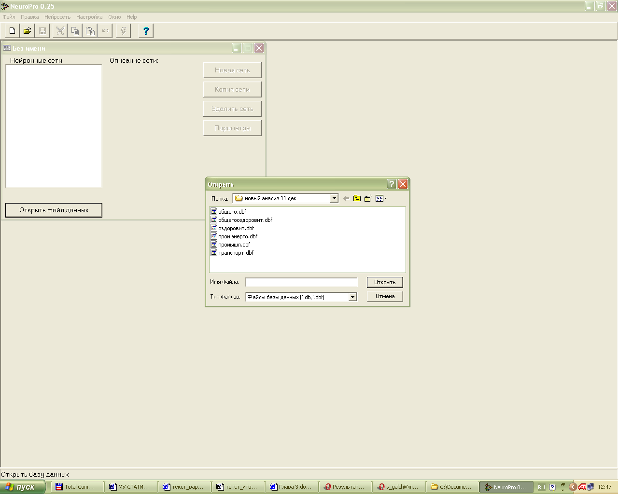Expand the Папка folder dropdown
Viewport: 618px width, 494px height.
coord(334,198)
